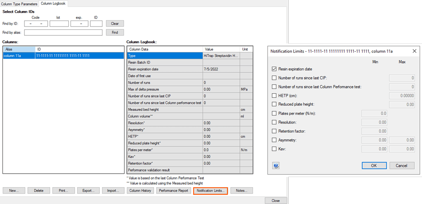The width and height of the screenshot is (422, 204).
Task: Close the Notification Limits dialog with X
Action: pyautogui.click(x=414, y=51)
